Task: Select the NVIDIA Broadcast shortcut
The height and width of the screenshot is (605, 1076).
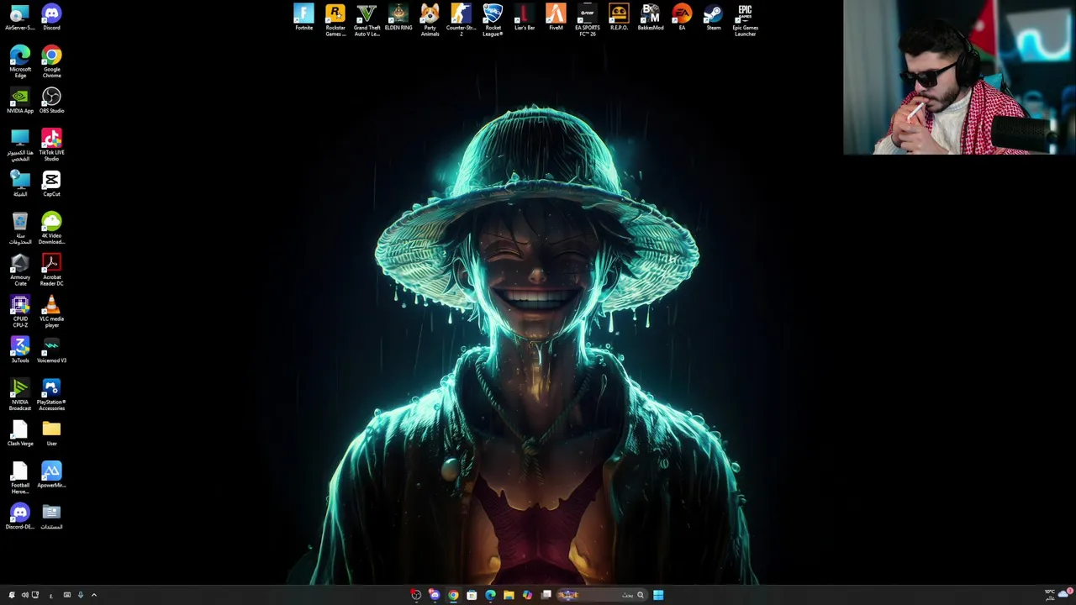Action: click(20, 395)
